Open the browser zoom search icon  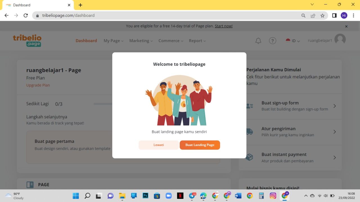(303, 16)
